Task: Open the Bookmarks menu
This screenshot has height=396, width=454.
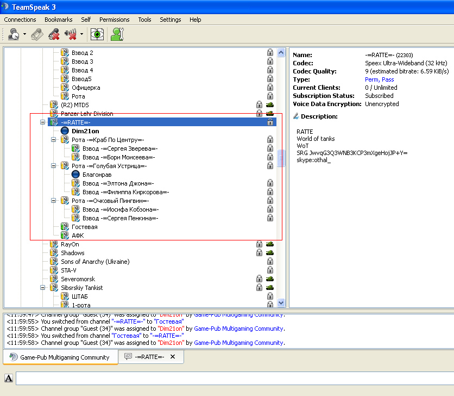Action: click(58, 20)
